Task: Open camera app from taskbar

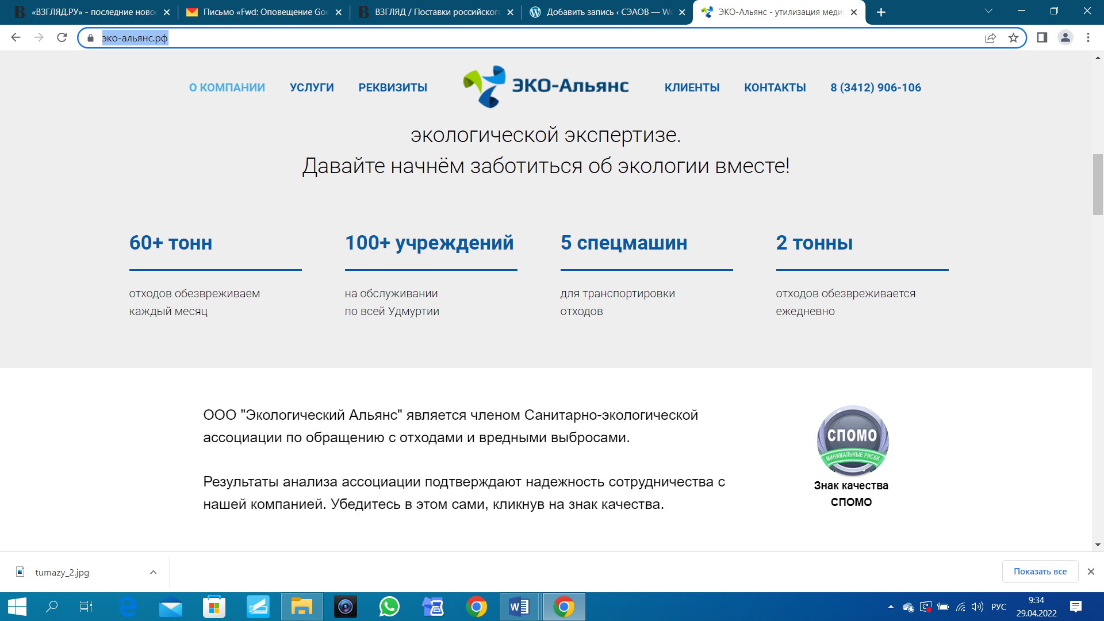Action: click(x=346, y=607)
